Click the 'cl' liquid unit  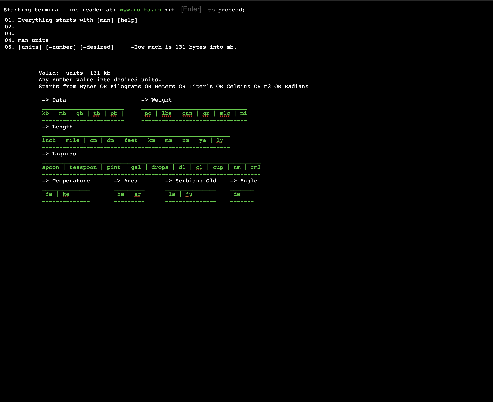tap(199, 167)
